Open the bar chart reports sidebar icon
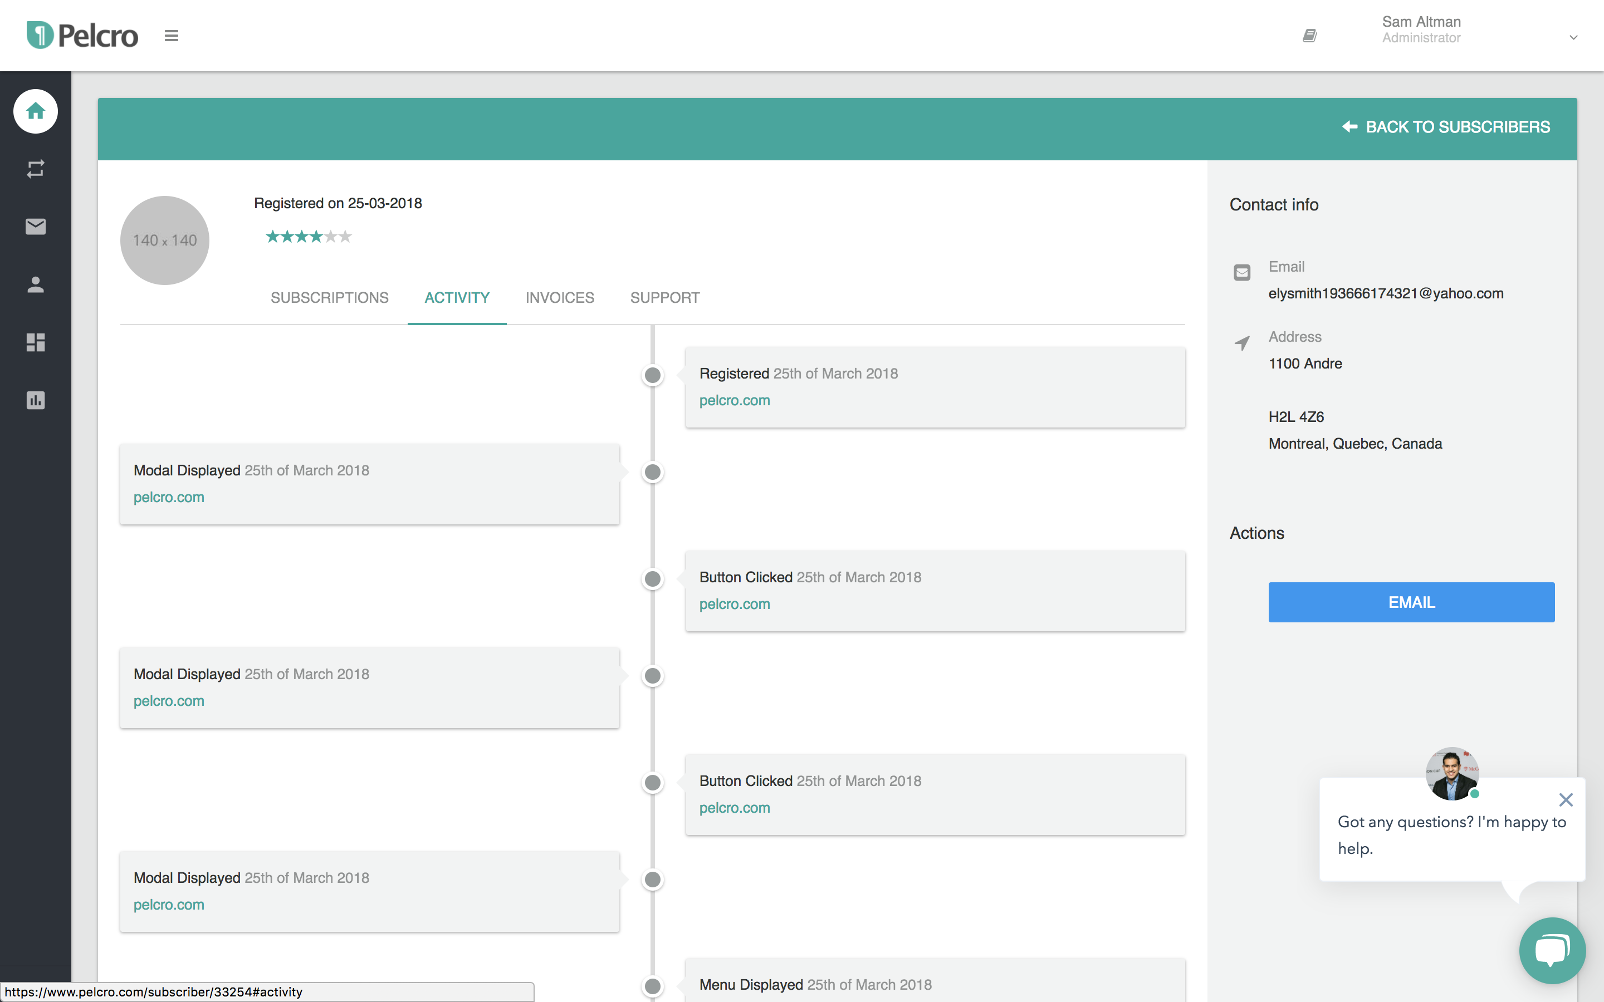1604x1002 pixels. (x=36, y=400)
